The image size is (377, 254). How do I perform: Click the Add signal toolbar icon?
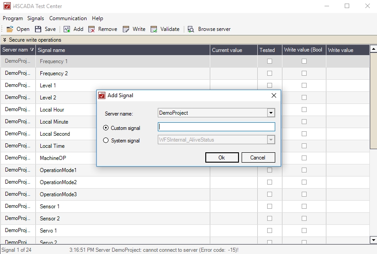click(x=67, y=29)
